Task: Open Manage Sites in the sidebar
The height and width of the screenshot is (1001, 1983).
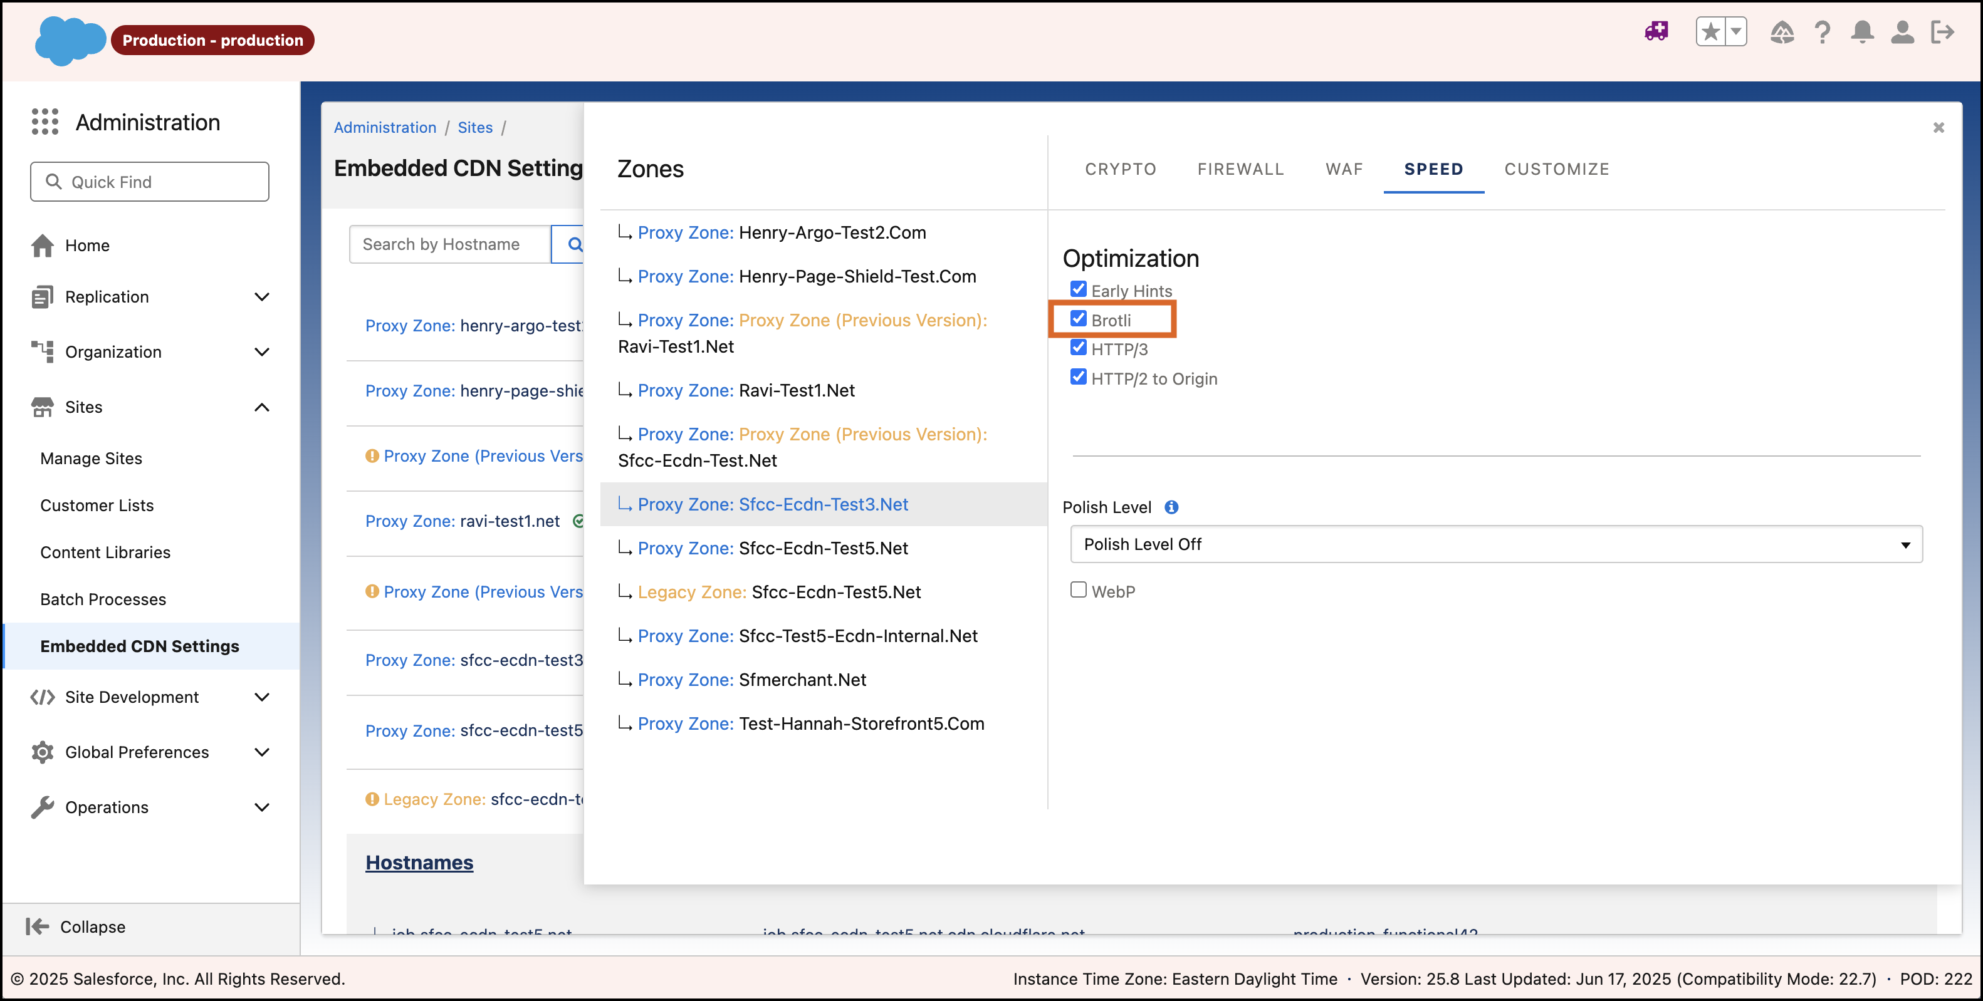Action: [x=91, y=459]
